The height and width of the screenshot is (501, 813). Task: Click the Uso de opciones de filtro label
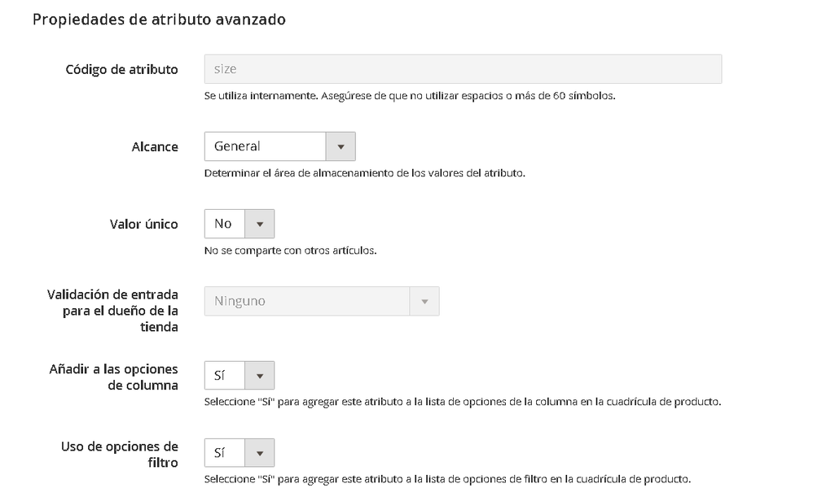click(x=120, y=455)
